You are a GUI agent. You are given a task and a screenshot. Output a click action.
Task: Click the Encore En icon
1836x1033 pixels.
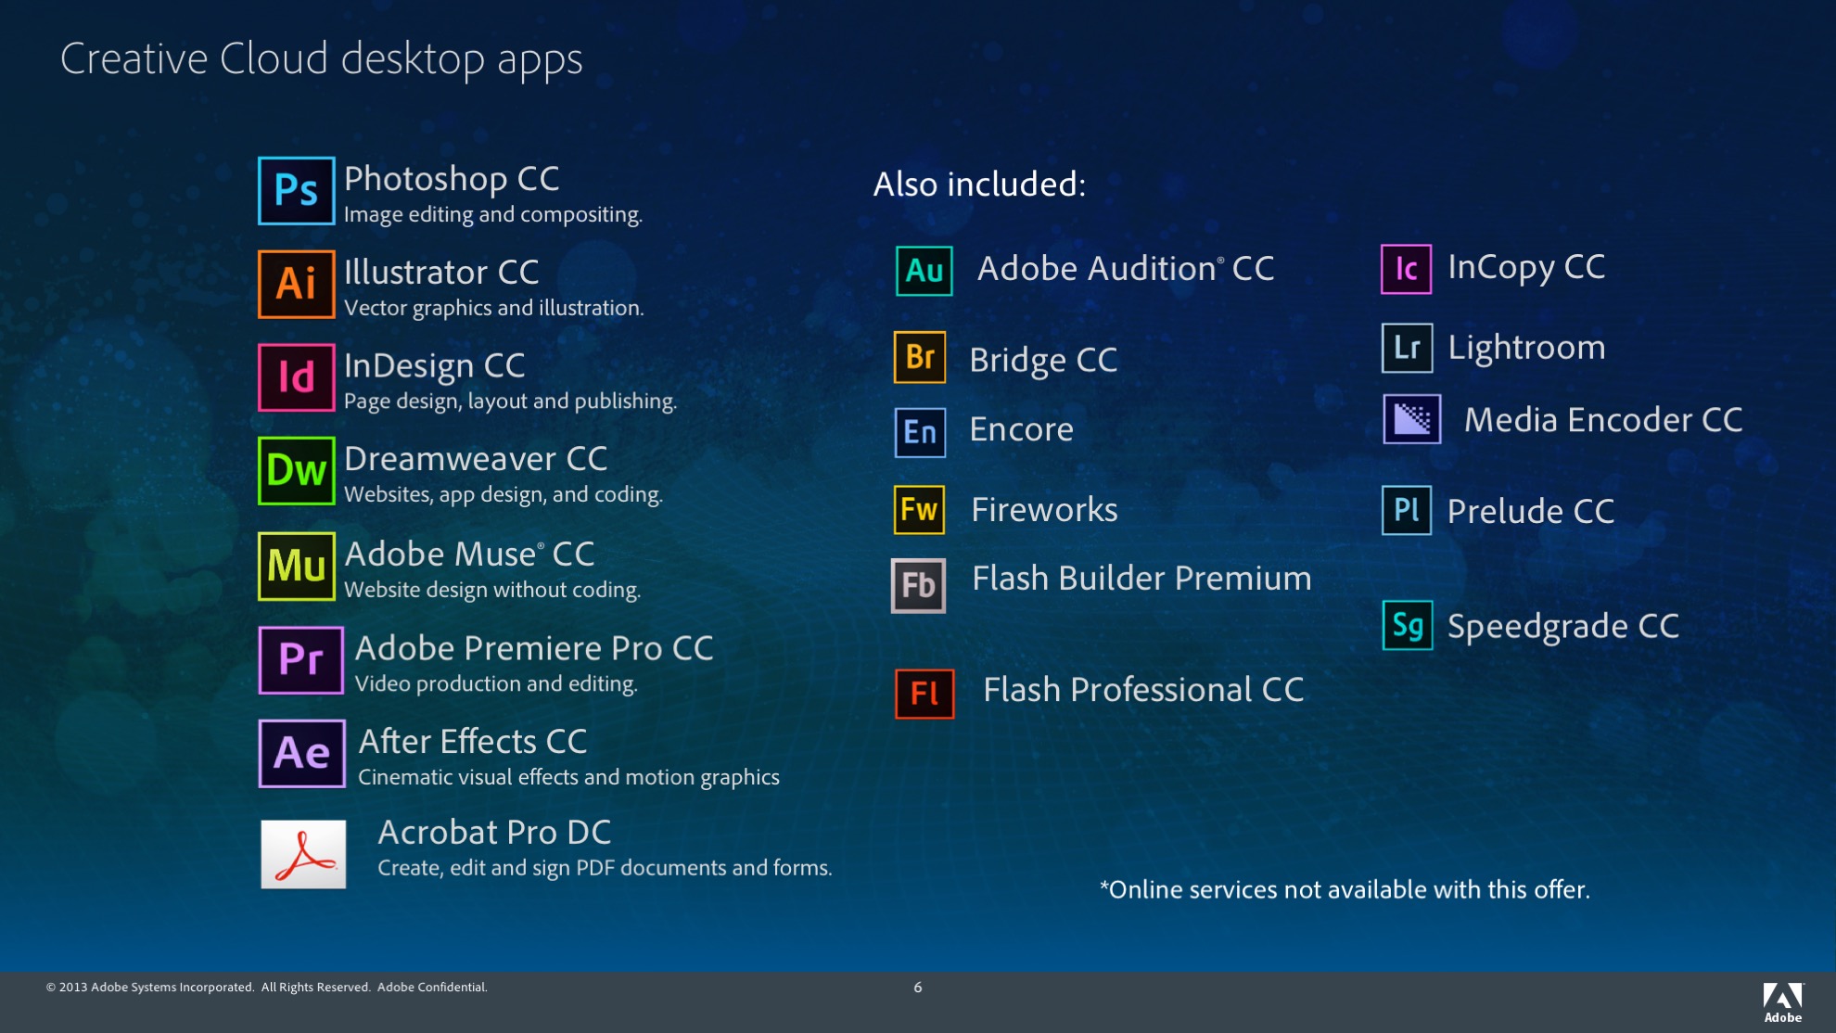(x=919, y=432)
